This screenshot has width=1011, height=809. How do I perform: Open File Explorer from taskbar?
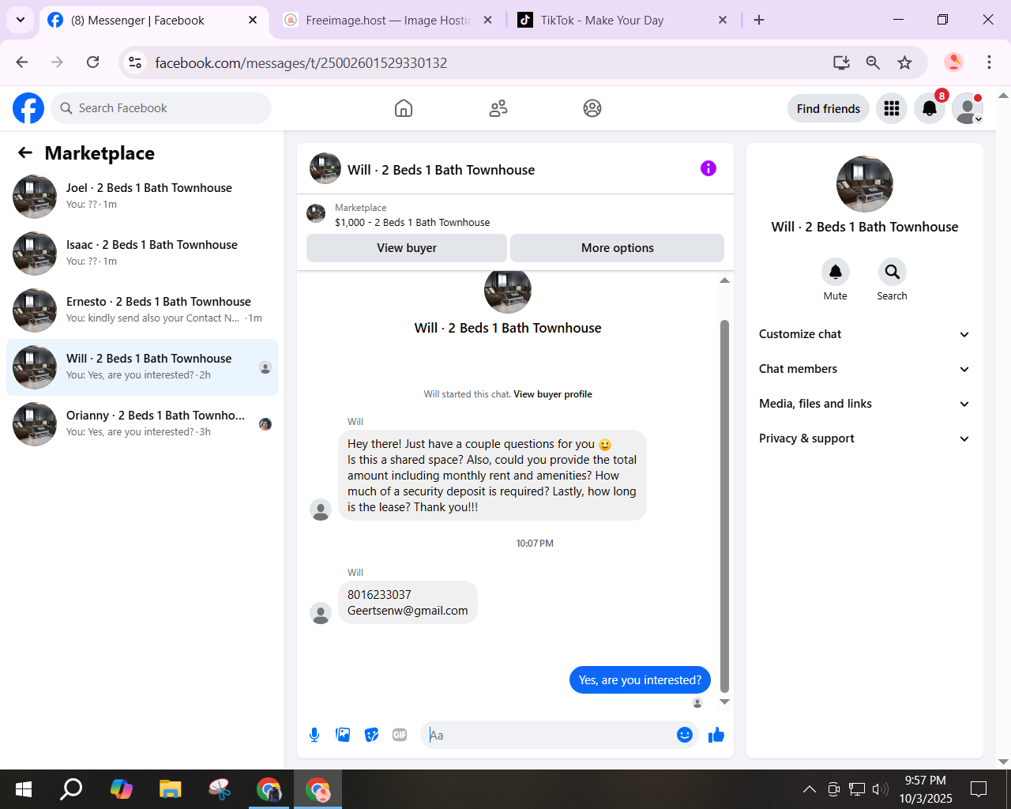point(171,788)
